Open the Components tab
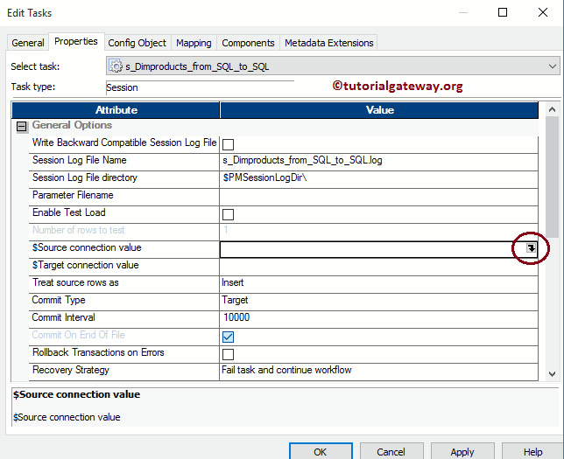The height and width of the screenshot is (459, 564). (248, 43)
